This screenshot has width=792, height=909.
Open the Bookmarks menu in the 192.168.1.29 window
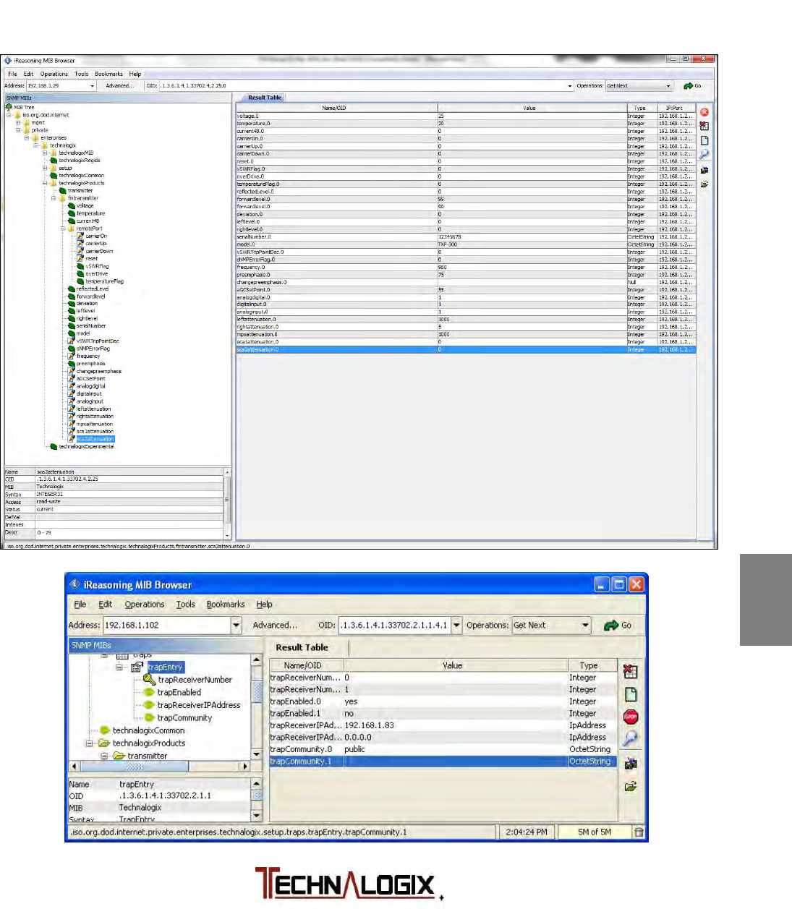pos(108,74)
